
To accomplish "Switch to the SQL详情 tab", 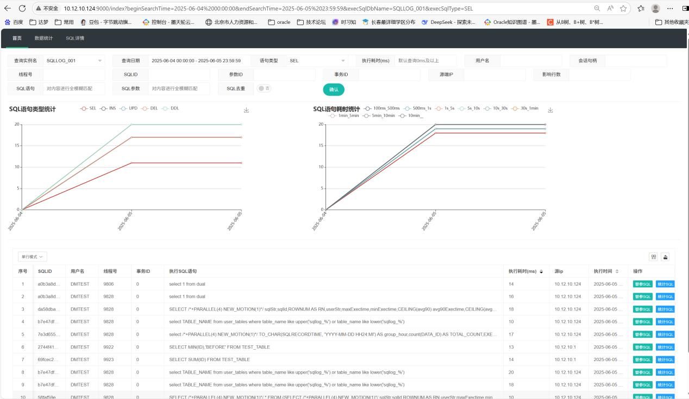I will pos(75,38).
